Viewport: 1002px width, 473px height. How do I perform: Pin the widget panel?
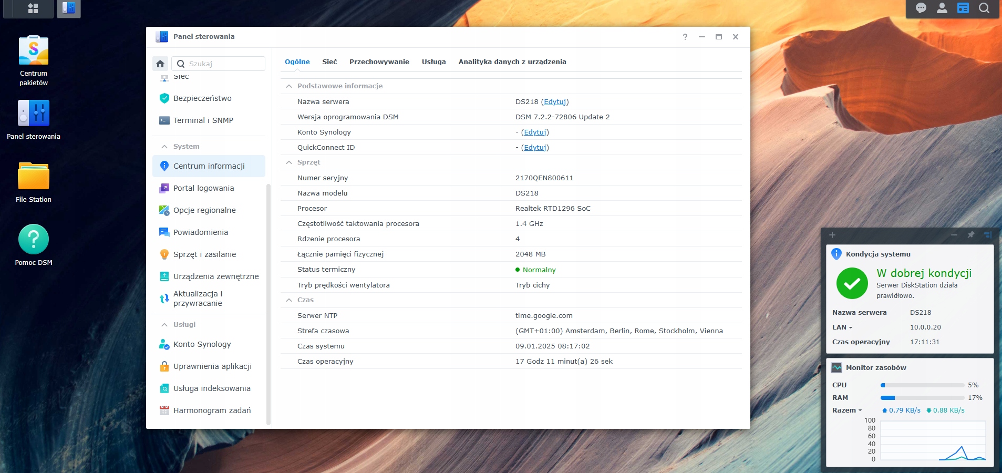(970, 235)
